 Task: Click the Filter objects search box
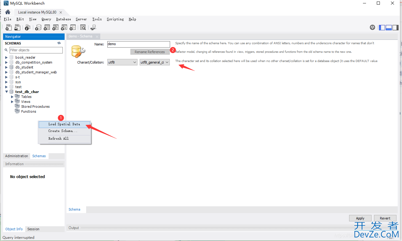coord(36,50)
